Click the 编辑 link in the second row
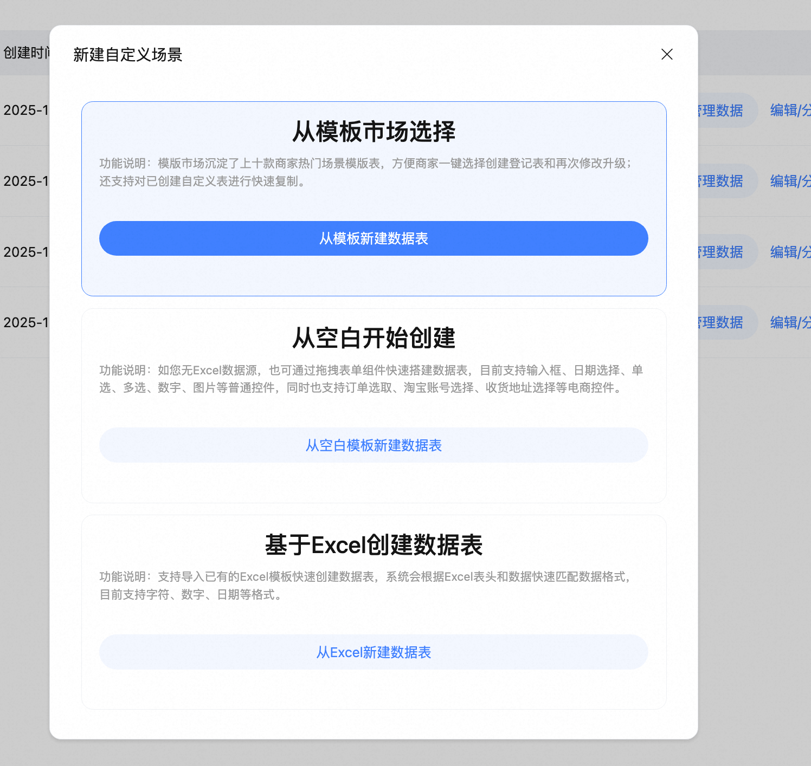Viewport: 811px width, 766px height. [783, 181]
